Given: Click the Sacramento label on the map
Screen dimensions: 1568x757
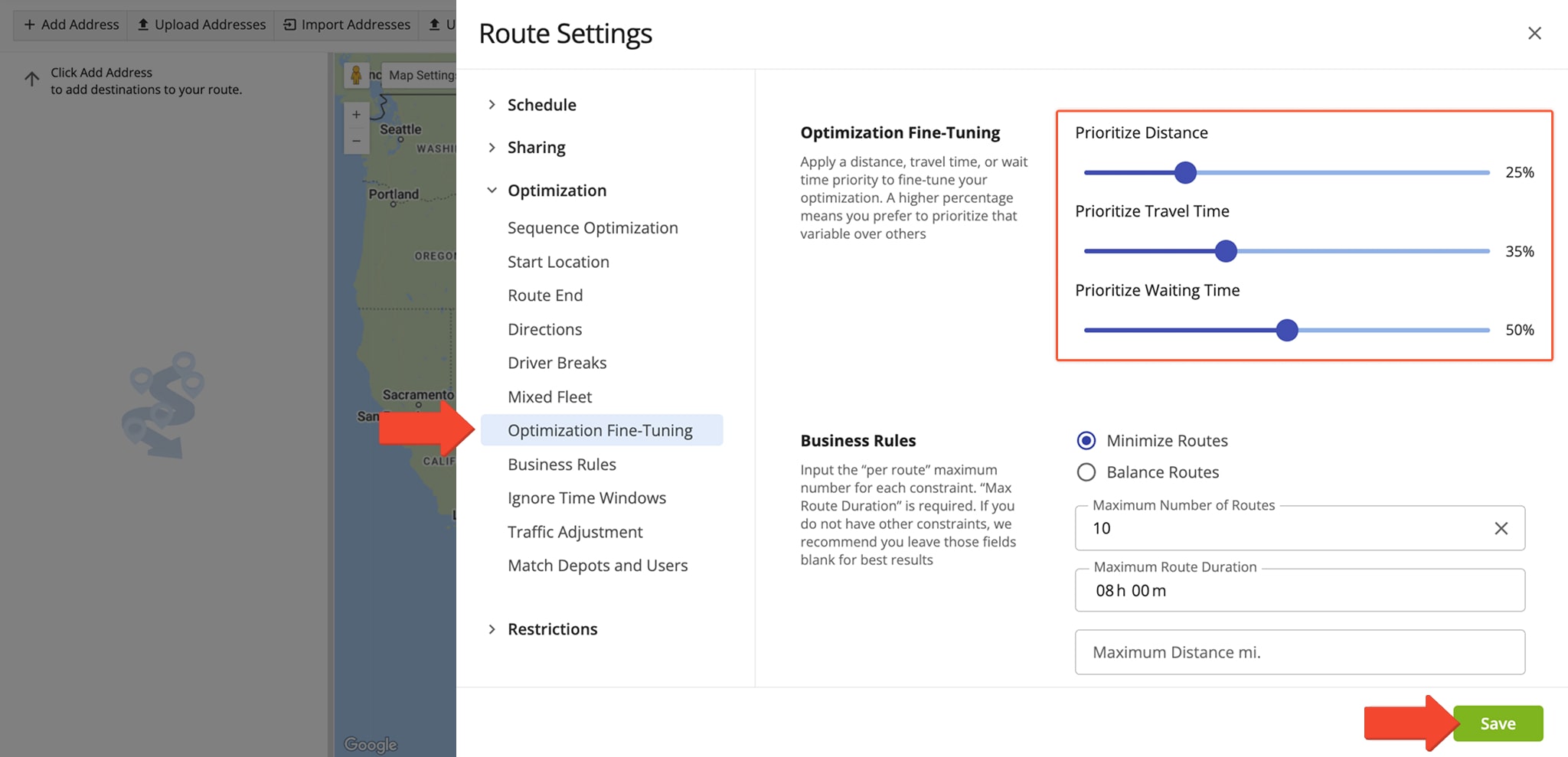Looking at the screenshot, I should [x=418, y=395].
